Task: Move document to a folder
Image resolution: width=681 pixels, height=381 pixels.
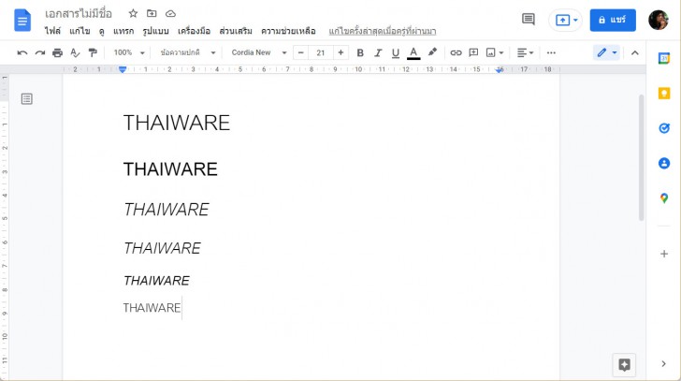Action: (152, 13)
